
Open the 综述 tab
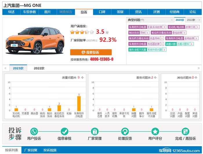point(11,12)
